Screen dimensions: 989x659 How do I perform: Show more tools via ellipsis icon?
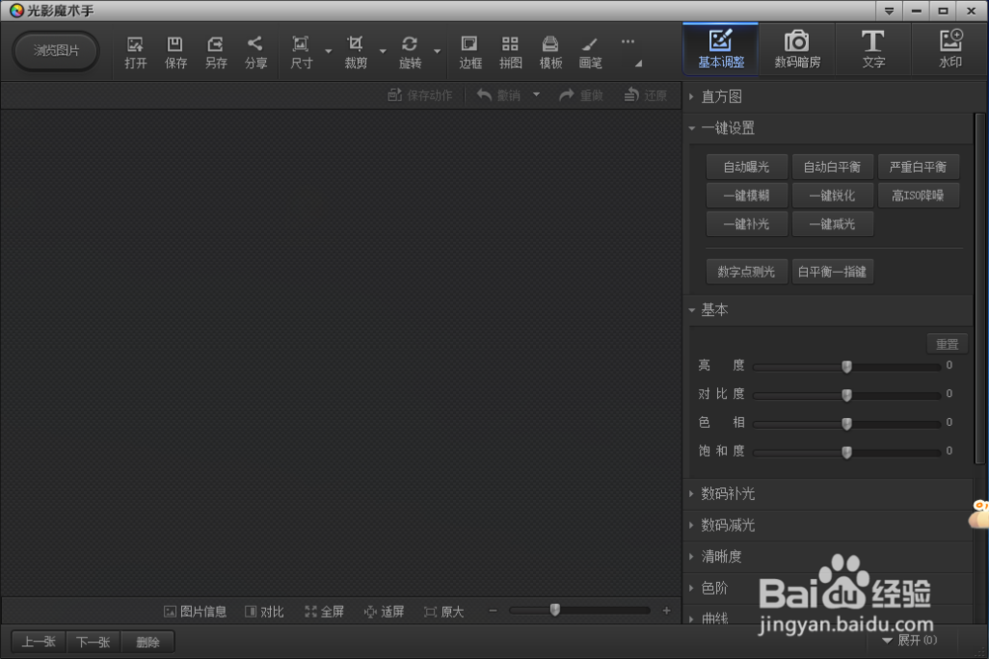coord(628,41)
